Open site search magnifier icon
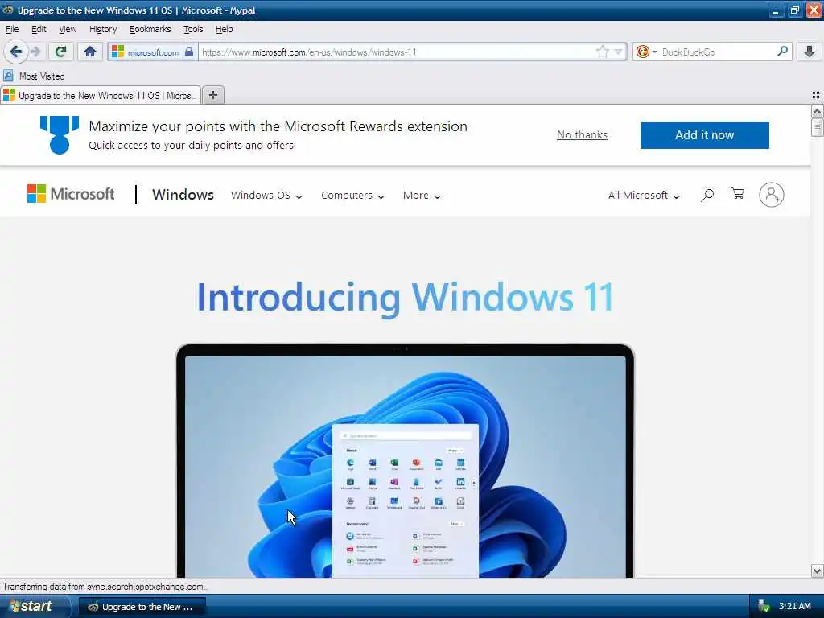This screenshot has width=824, height=618. (x=707, y=195)
